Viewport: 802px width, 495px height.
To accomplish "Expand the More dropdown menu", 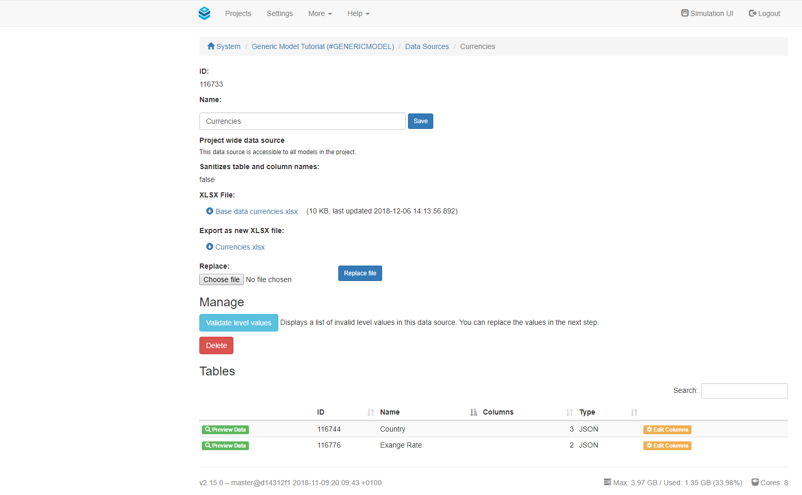I will tap(320, 13).
